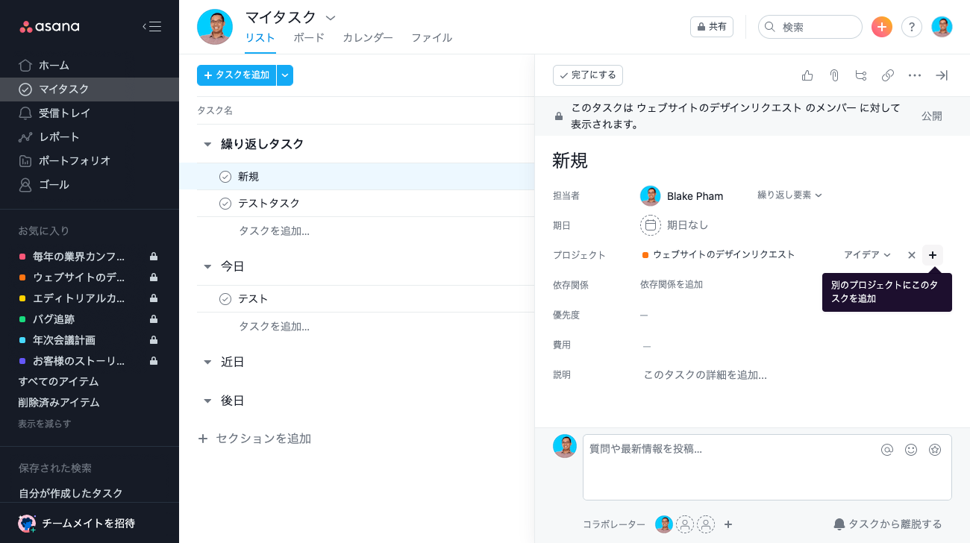970x543 pixels.
Task: Add a collaborator with the plus icon
Action: [729, 524]
